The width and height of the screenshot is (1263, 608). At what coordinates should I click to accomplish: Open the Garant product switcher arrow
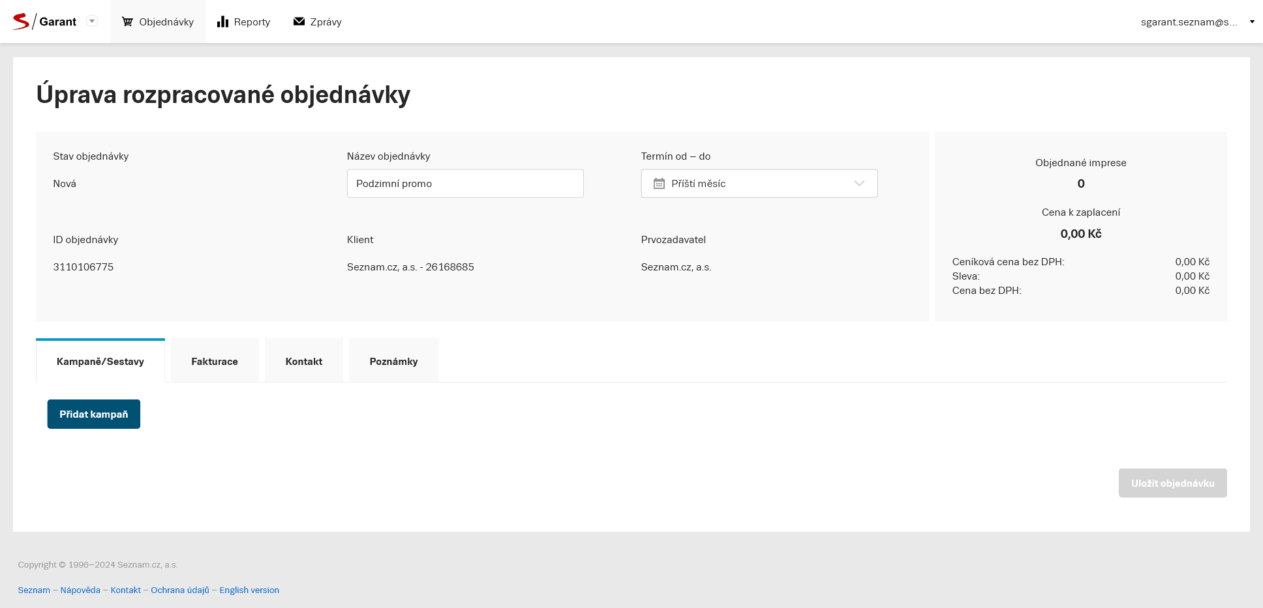92,21
